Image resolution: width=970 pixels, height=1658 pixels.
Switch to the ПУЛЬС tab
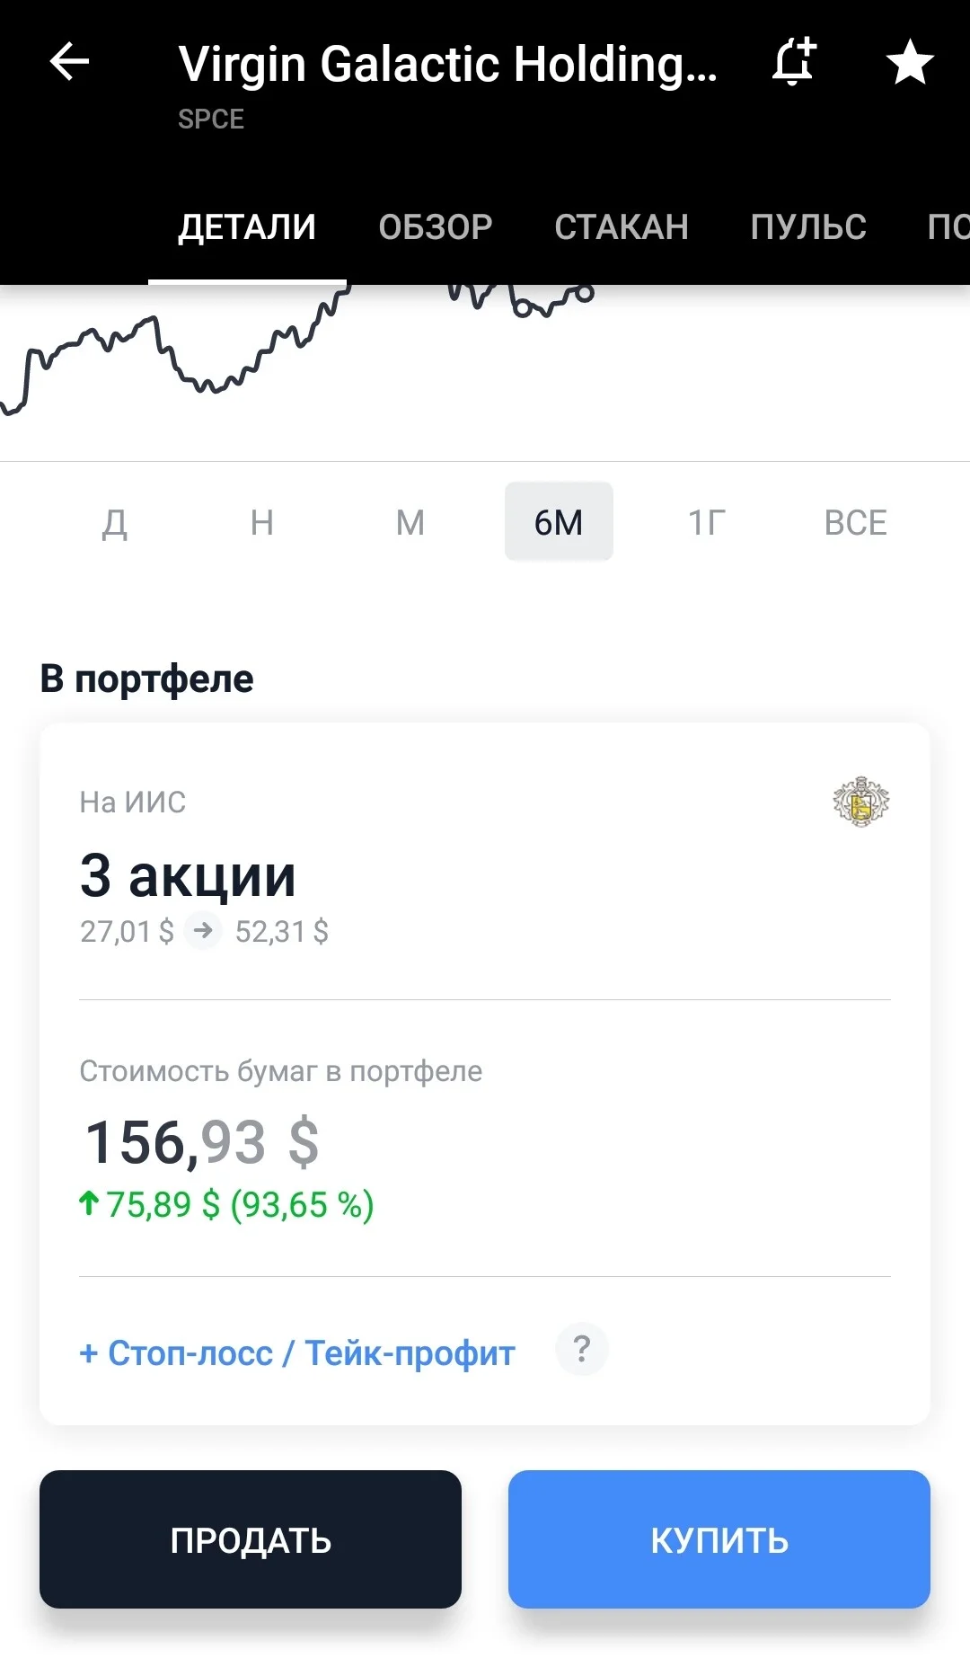point(808,227)
